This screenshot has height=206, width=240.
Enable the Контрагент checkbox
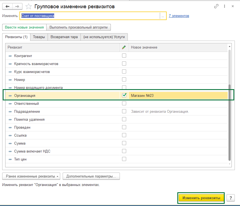(124, 55)
